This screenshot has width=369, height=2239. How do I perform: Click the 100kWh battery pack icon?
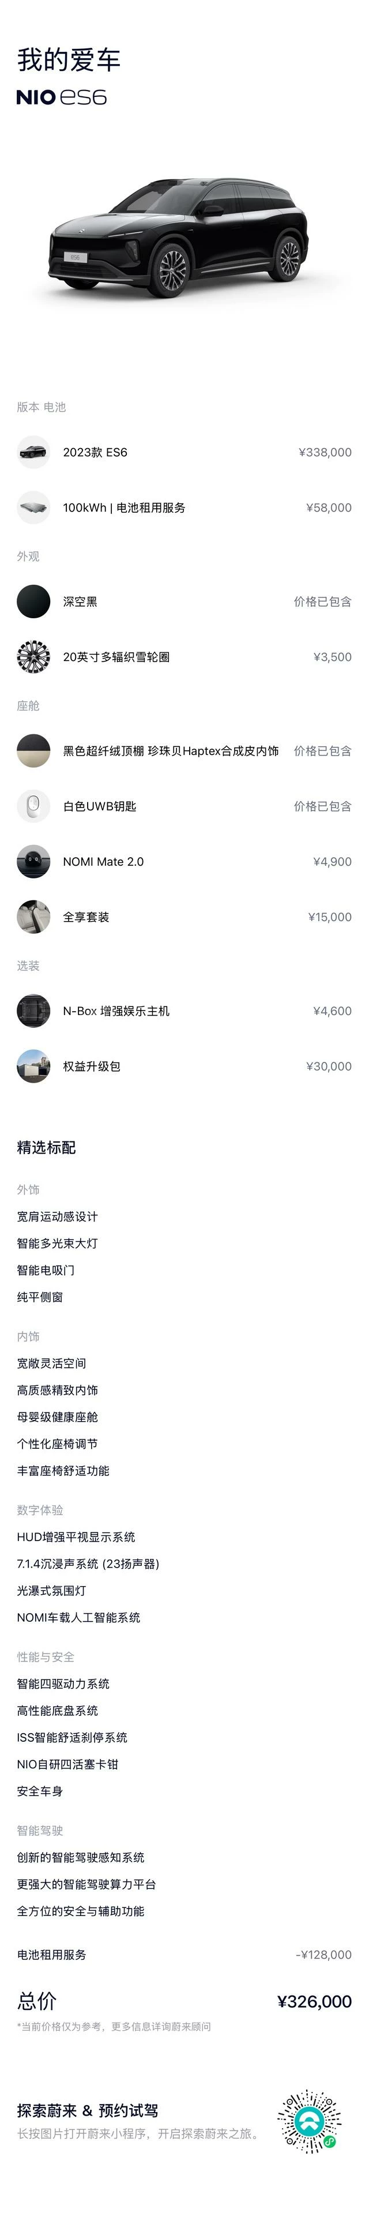coord(33,508)
